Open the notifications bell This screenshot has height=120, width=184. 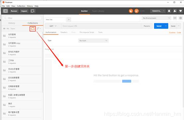pos(169,11)
